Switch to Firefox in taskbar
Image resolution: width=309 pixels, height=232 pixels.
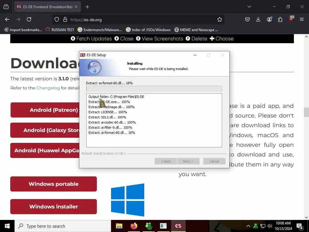tap(134, 226)
